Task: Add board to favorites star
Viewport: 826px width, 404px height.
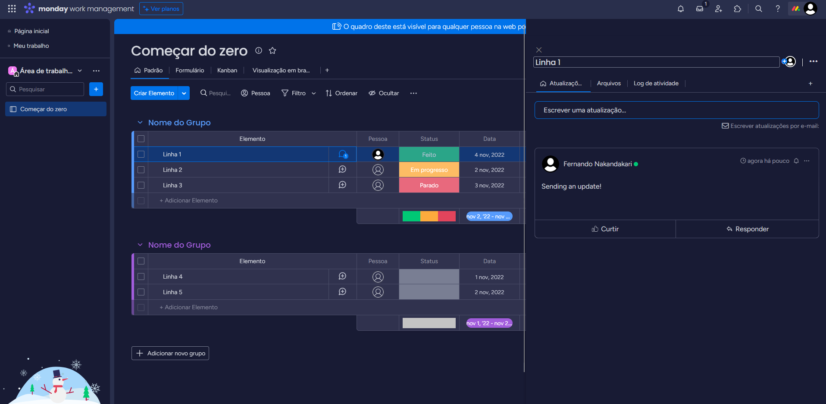Action: [272, 50]
